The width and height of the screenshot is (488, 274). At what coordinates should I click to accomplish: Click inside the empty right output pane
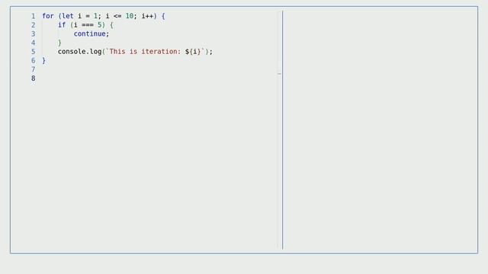tap(380, 129)
